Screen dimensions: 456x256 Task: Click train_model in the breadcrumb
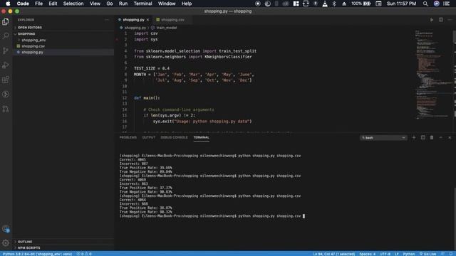click(x=166, y=28)
